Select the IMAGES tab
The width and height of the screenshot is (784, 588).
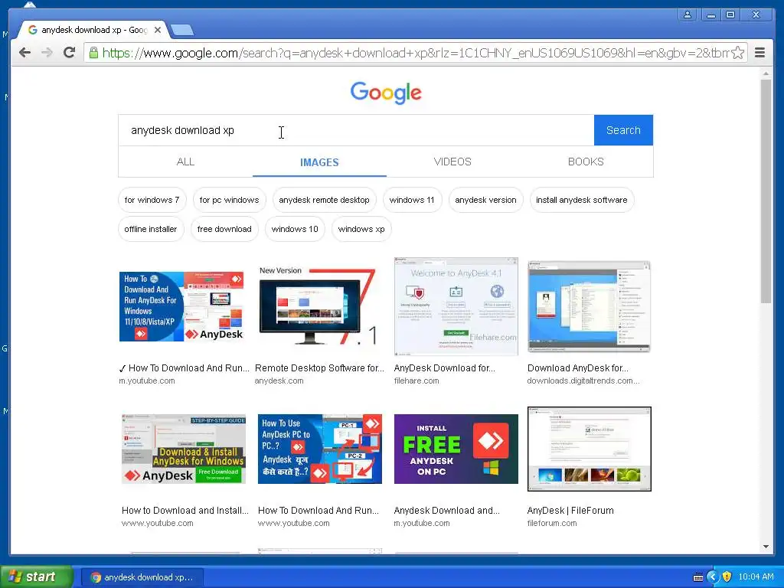[x=319, y=162]
